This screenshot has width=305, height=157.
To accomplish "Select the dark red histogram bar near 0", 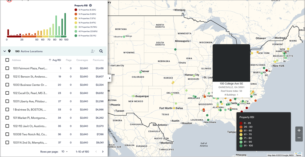I will pos(8,33).
